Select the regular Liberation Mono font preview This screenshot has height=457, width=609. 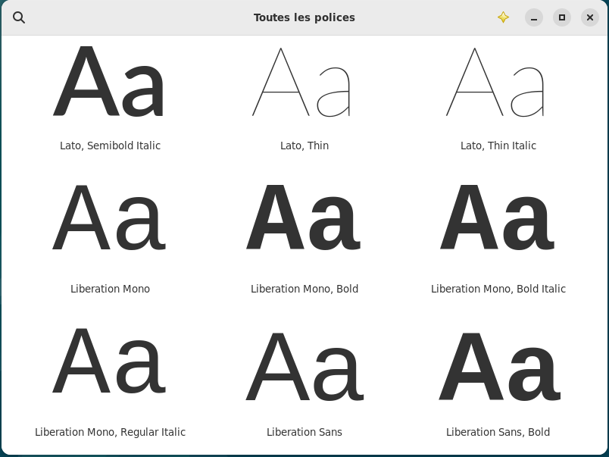coord(110,218)
